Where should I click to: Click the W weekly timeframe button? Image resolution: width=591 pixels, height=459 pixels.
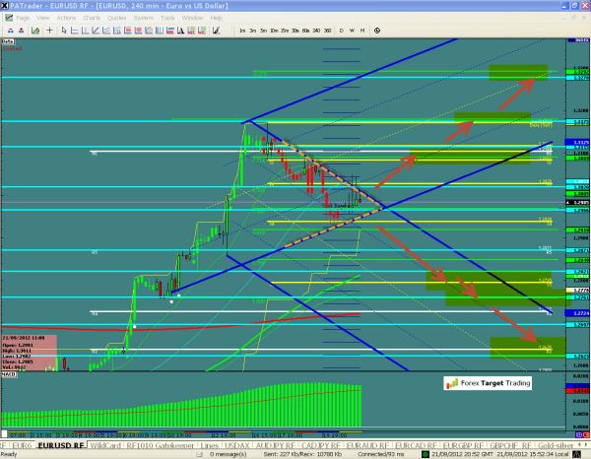pyautogui.click(x=352, y=32)
